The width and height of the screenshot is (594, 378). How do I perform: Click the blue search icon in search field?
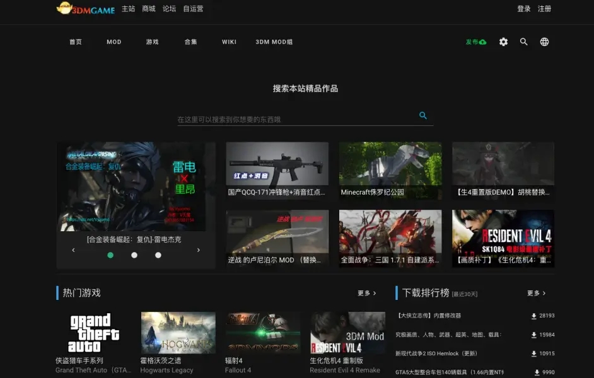(423, 115)
